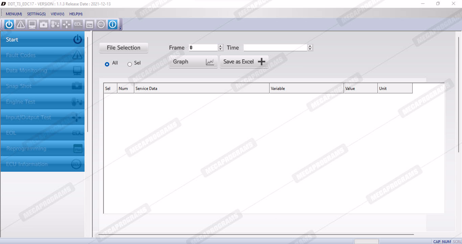Select the 'Sel' radio button
The height and width of the screenshot is (244, 462).
click(130, 64)
